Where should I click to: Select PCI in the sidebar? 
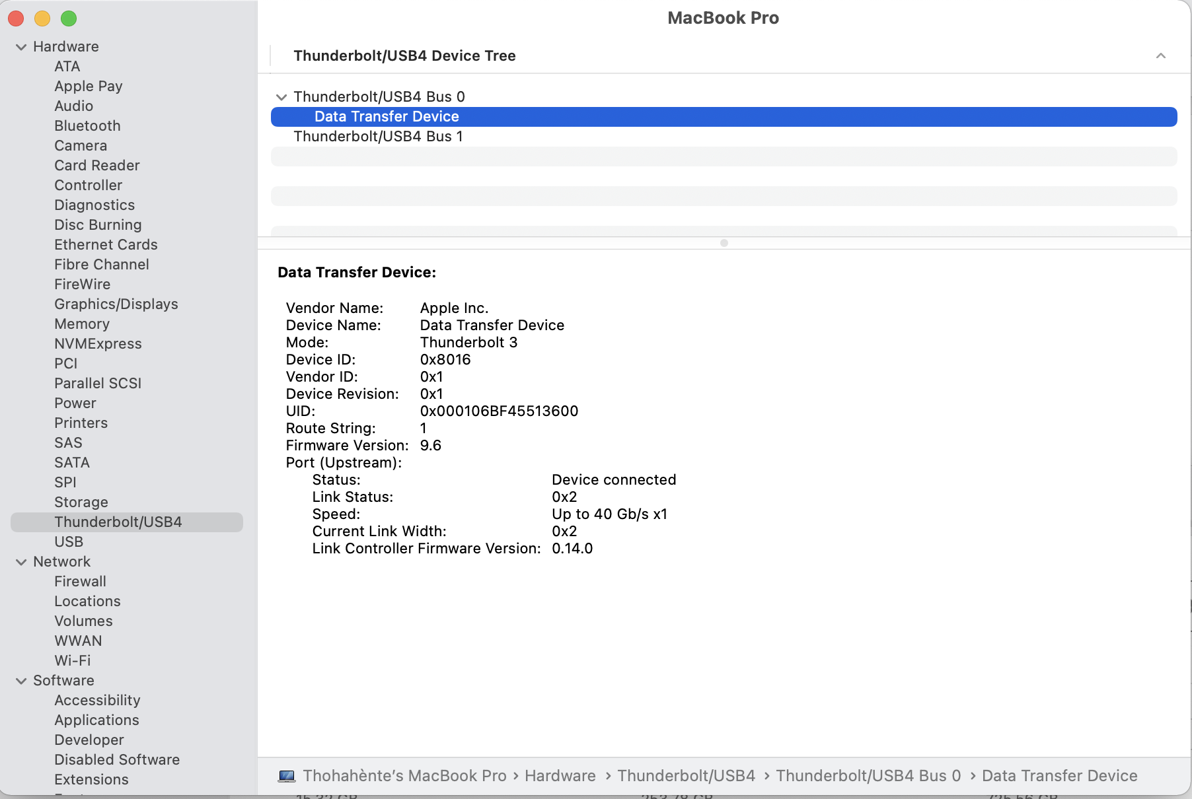click(66, 364)
